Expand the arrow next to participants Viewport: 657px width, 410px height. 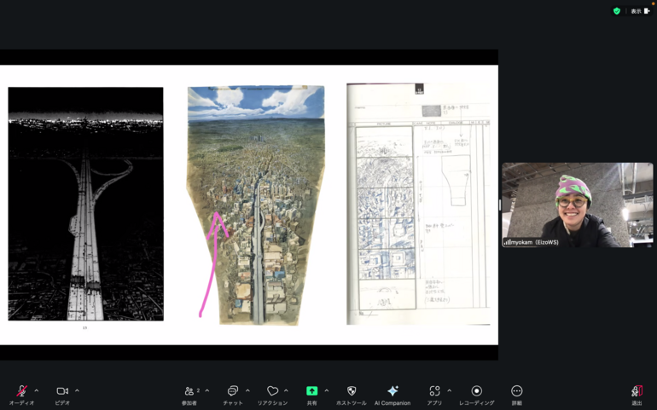coord(207,390)
